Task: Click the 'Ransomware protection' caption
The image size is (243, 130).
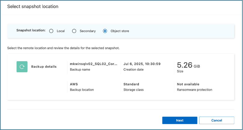Action: point(194,90)
